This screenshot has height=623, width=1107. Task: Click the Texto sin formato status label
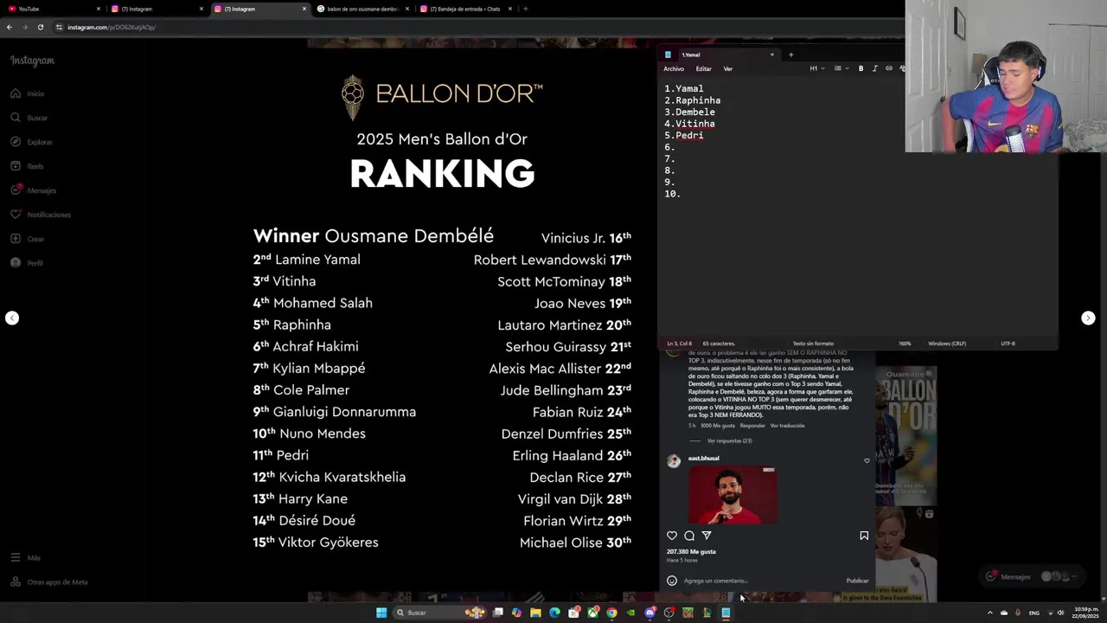click(813, 344)
